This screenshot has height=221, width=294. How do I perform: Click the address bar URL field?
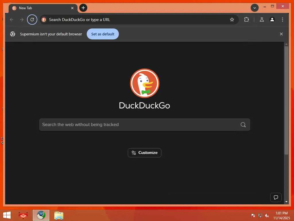(x=139, y=20)
